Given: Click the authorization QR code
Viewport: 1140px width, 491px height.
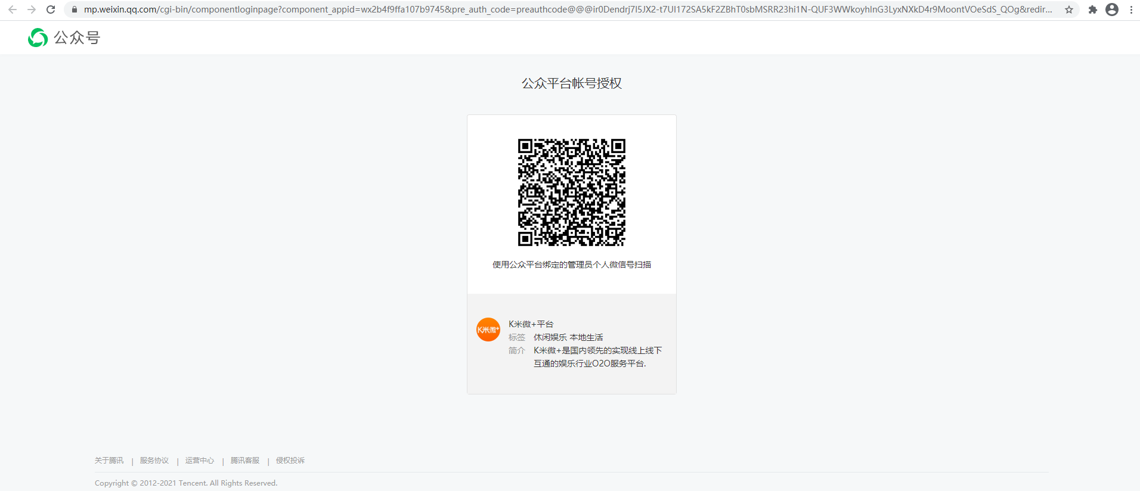Looking at the screenshot, I should coord(572,192).
